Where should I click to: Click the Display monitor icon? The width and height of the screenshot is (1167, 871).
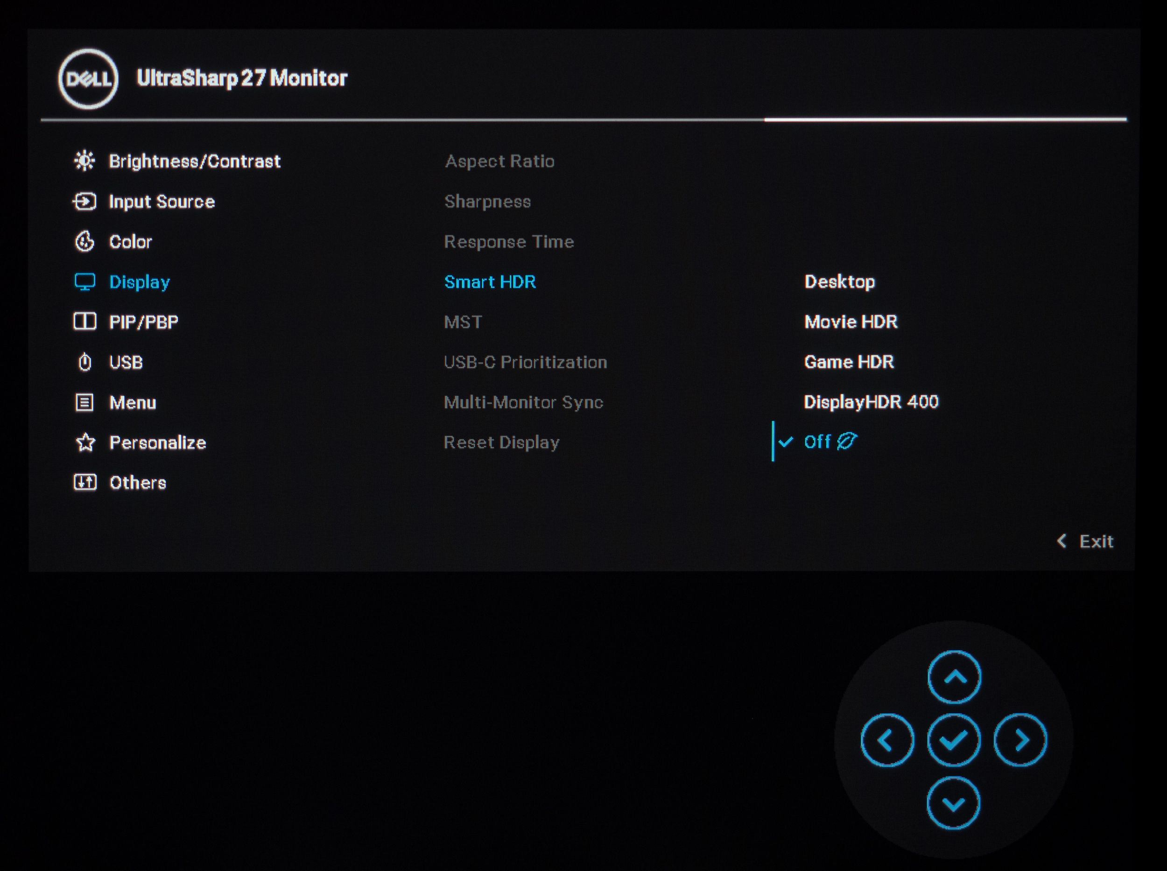click(x=84, y=282)
